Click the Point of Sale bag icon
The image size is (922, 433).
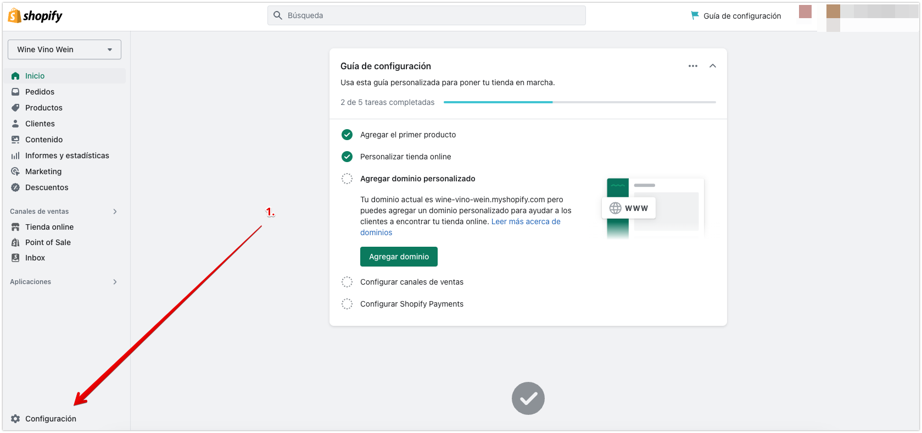(15, 242)
